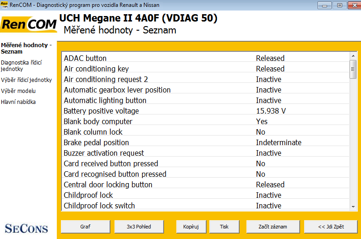This screenshot has height=239, width=361.
Task: Click the RenCOM title bar app icon
Action: (4, 5)
